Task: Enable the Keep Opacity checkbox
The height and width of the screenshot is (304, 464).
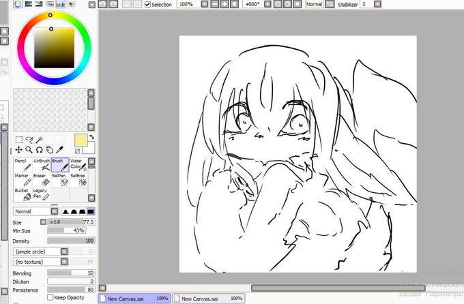Action: coord(50,297)
